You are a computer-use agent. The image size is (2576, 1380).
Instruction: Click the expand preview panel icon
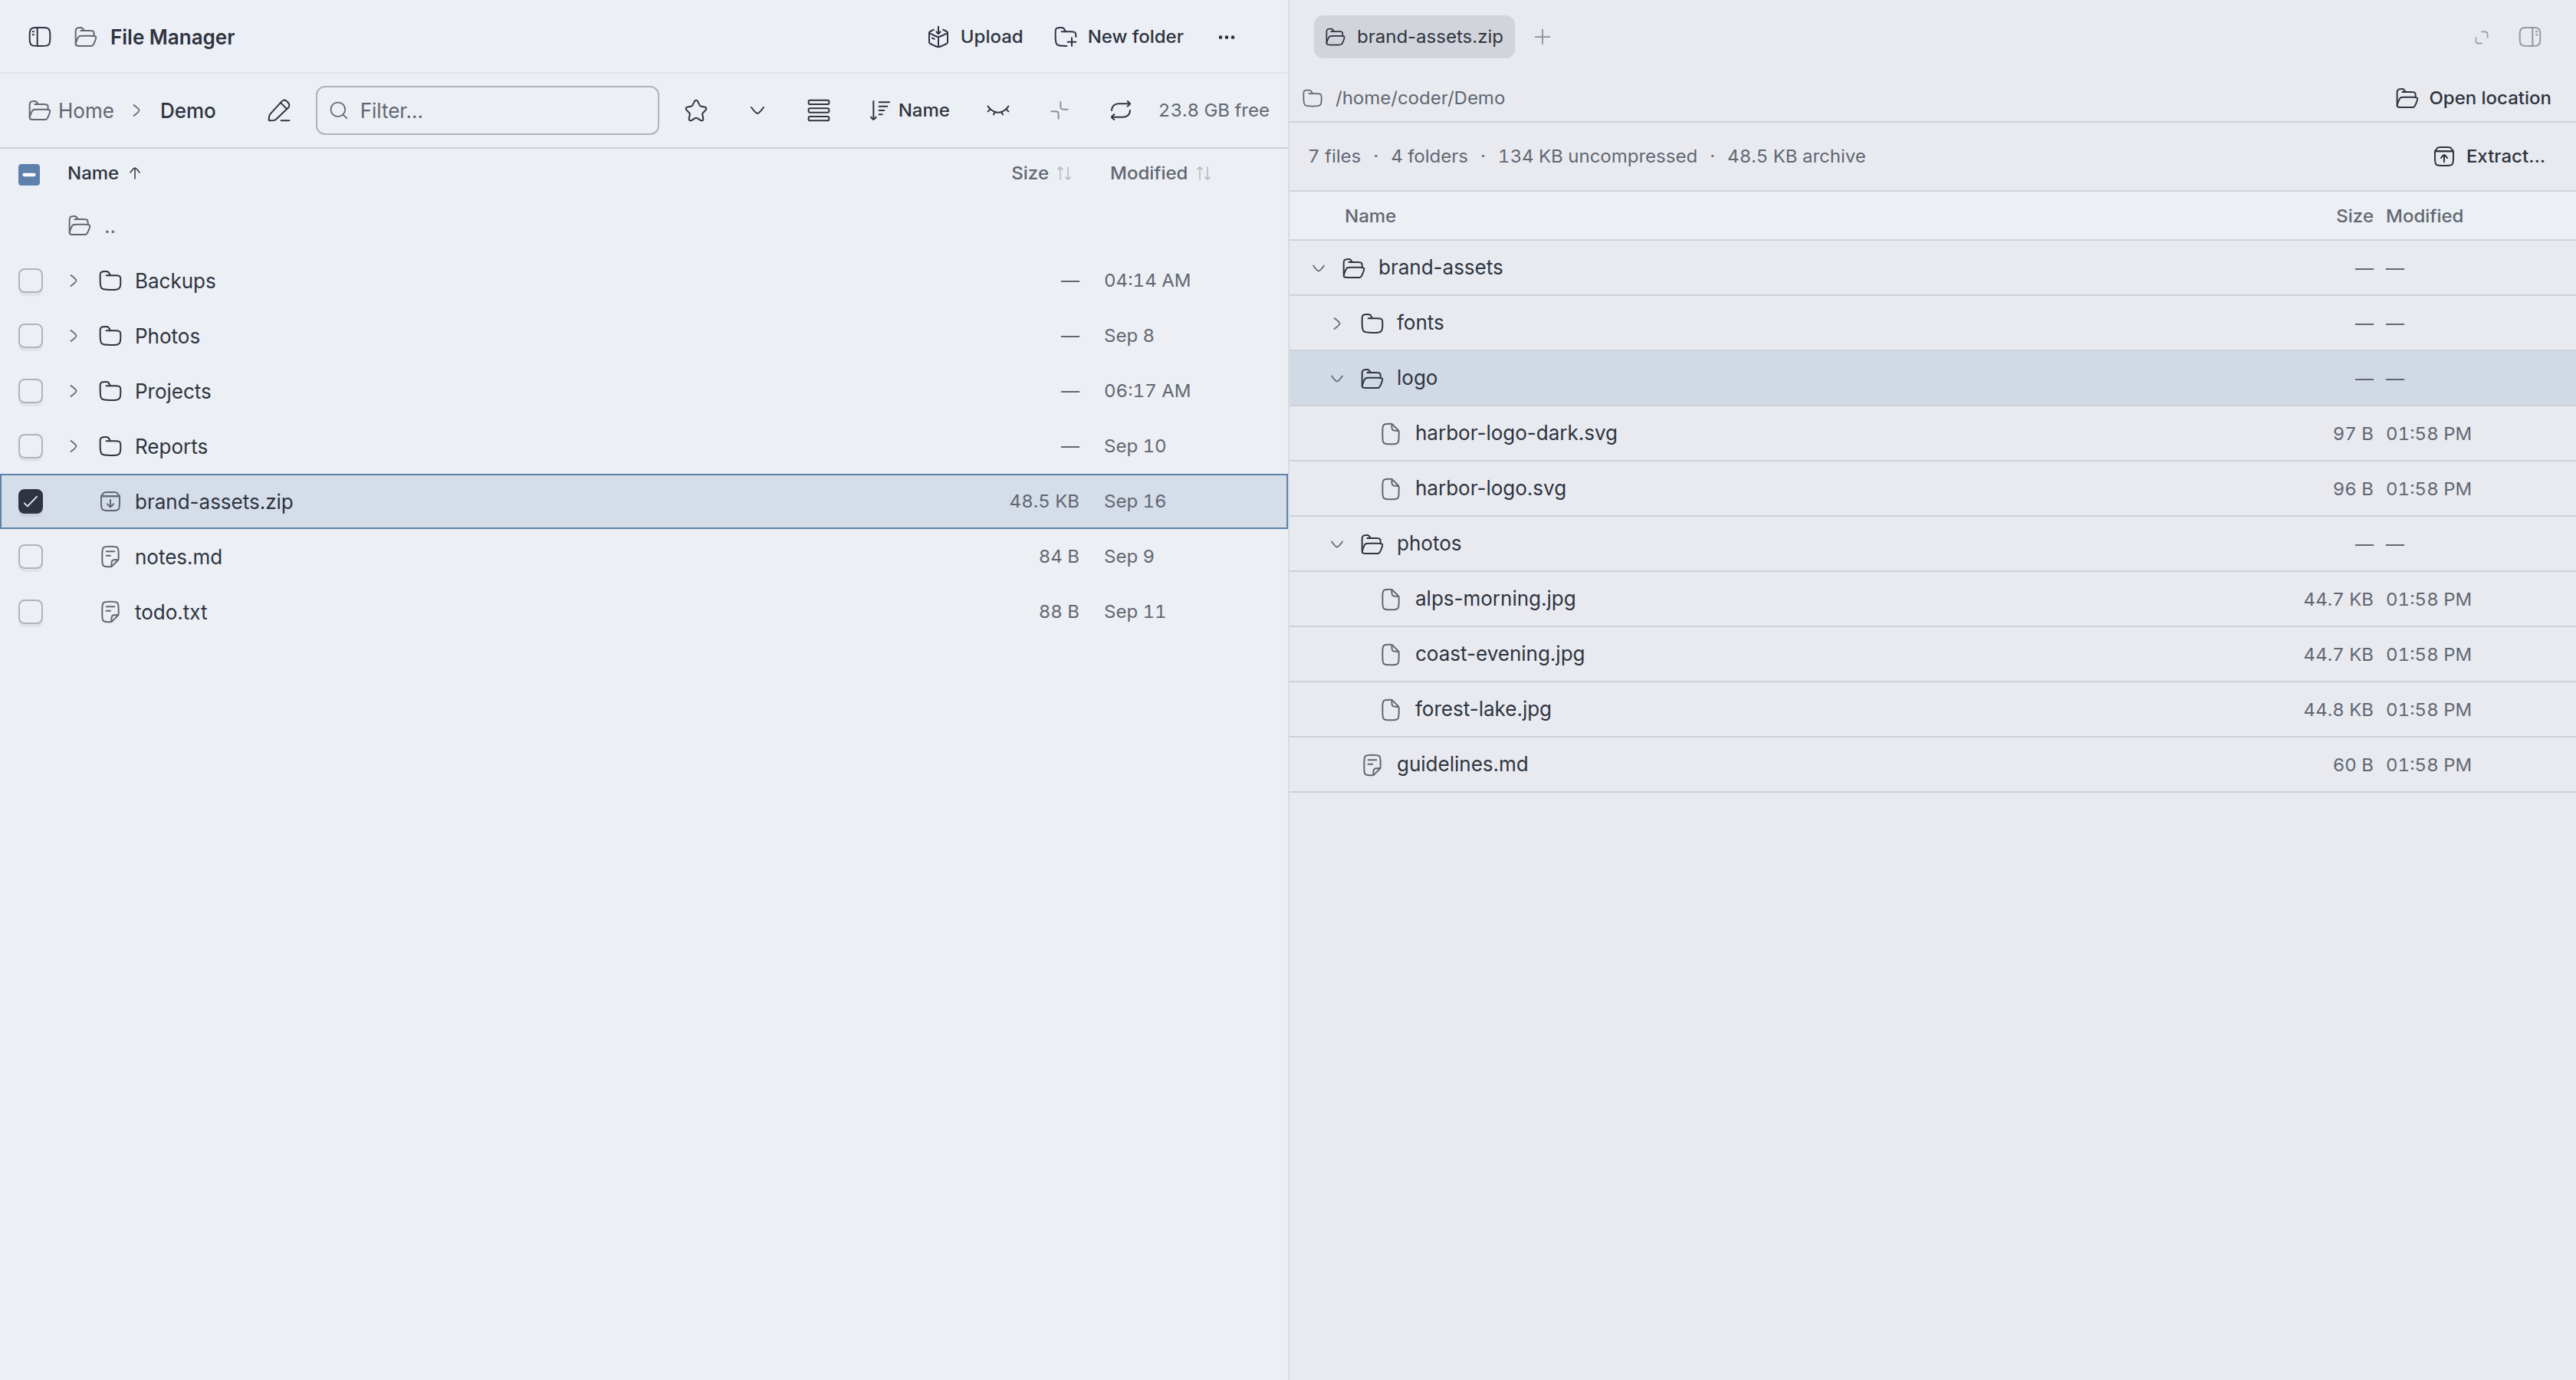coord(2481,37)
